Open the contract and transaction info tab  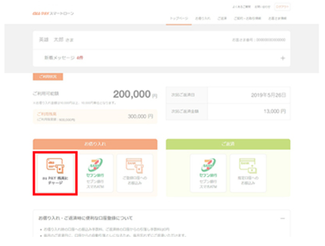coord(248,18)
